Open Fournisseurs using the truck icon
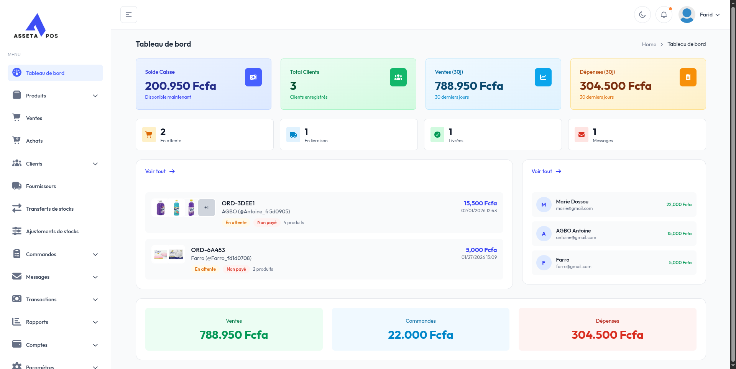Screen dimensions: 736x369 (x=17, y=186)
